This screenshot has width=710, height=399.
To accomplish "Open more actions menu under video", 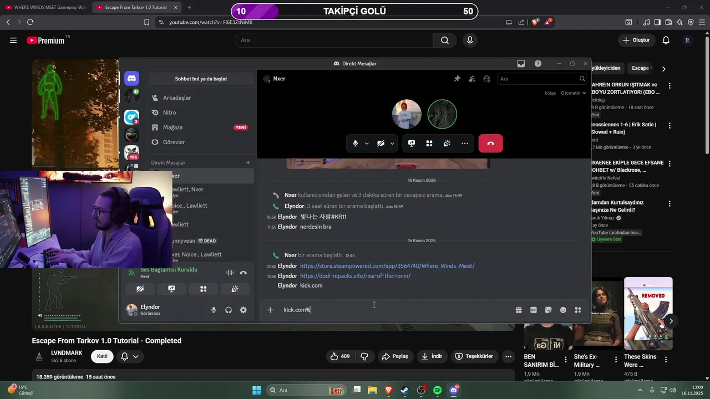I will pos(508,356).
